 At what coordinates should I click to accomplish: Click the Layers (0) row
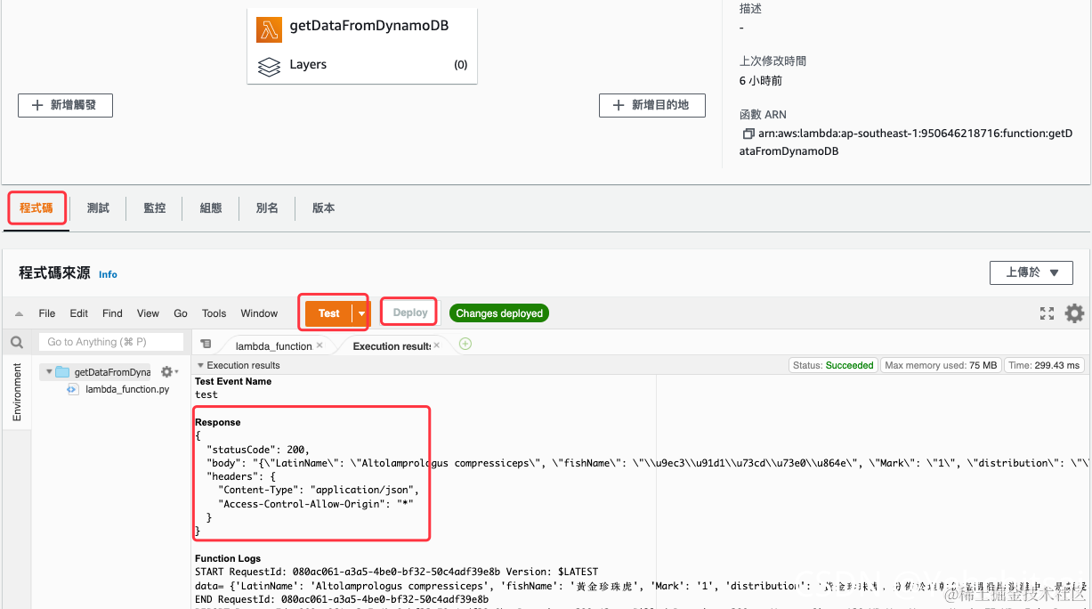[362, 65]
